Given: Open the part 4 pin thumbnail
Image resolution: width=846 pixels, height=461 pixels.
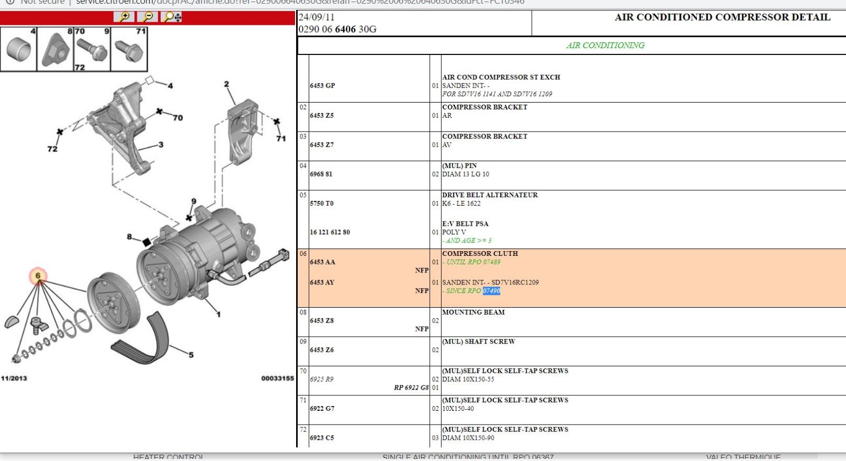Looking at the screenshot, I should 19,49.
